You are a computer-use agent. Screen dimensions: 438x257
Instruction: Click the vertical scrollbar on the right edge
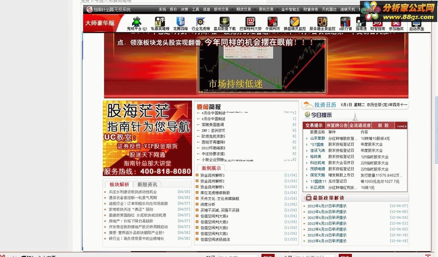click(436, 130)
